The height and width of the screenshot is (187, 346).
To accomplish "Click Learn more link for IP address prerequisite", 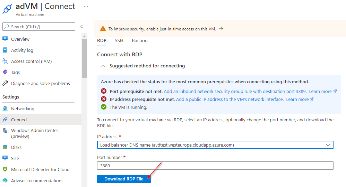I will click(300, 99).
